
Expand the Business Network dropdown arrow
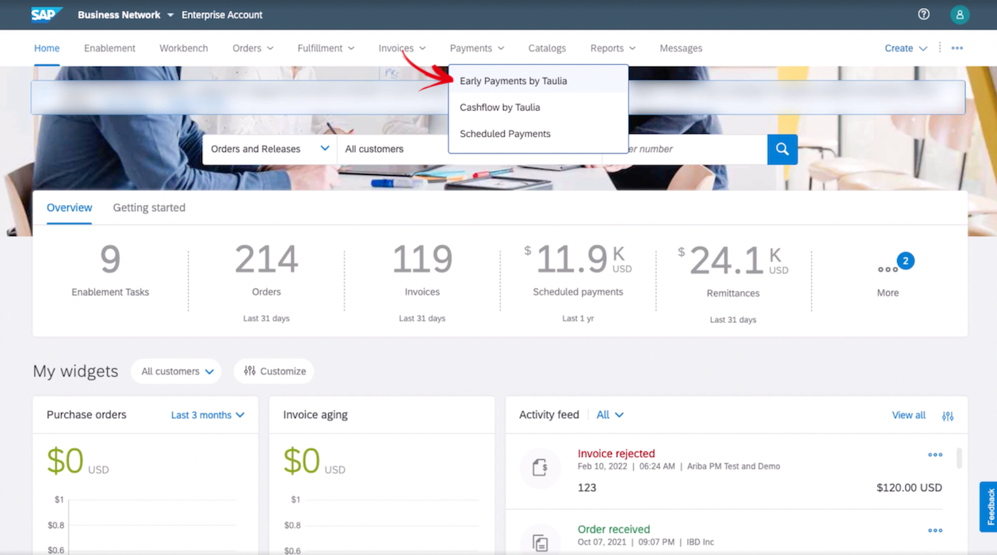point(170,15)
